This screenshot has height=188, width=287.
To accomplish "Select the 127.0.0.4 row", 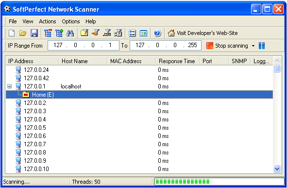I will tap(139, 120).
